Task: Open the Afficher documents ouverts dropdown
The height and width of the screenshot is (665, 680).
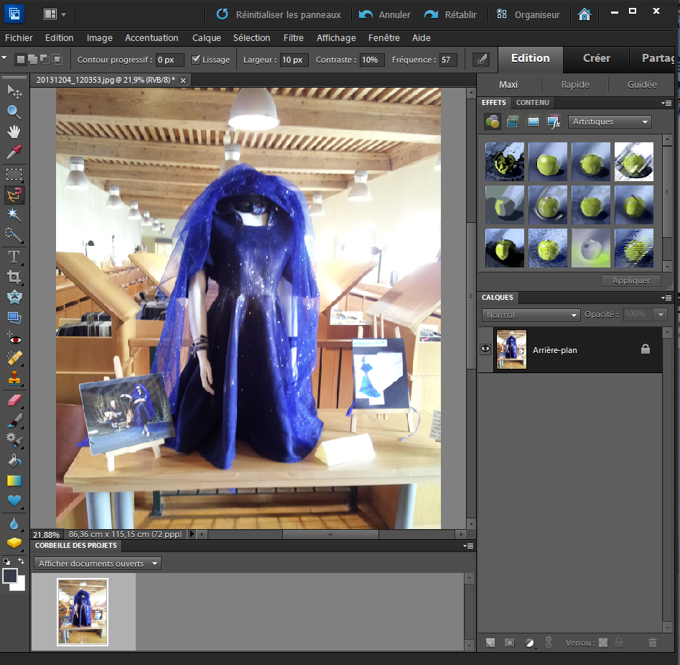Action: click(96, 564)
